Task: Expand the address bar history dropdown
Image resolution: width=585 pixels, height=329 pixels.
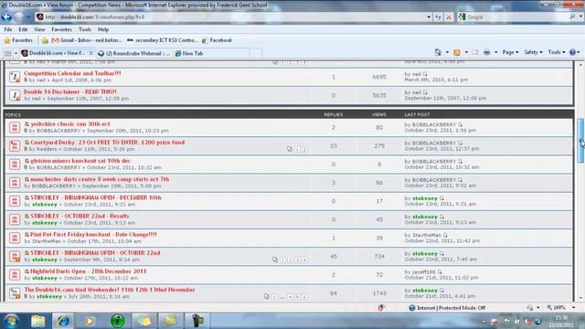Action: (429, 17)
